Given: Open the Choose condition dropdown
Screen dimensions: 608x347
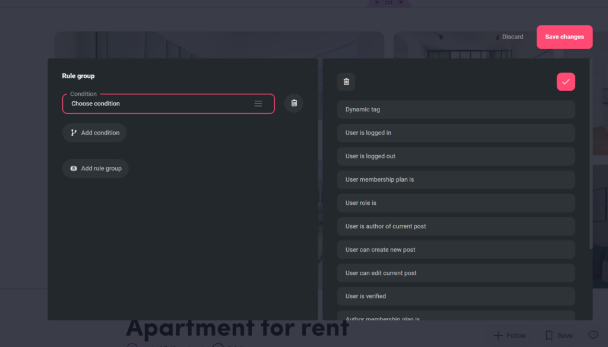Looking at the screenshot, I should [160, 104].
